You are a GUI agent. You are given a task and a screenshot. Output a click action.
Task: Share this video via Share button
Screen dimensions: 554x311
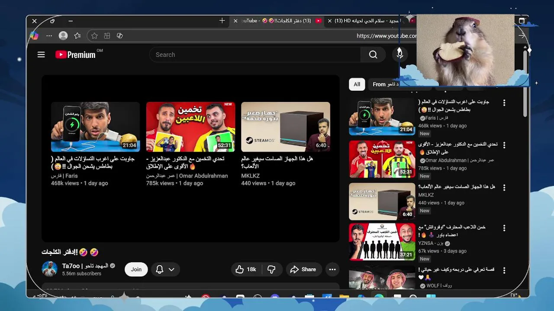coord(303,270)
